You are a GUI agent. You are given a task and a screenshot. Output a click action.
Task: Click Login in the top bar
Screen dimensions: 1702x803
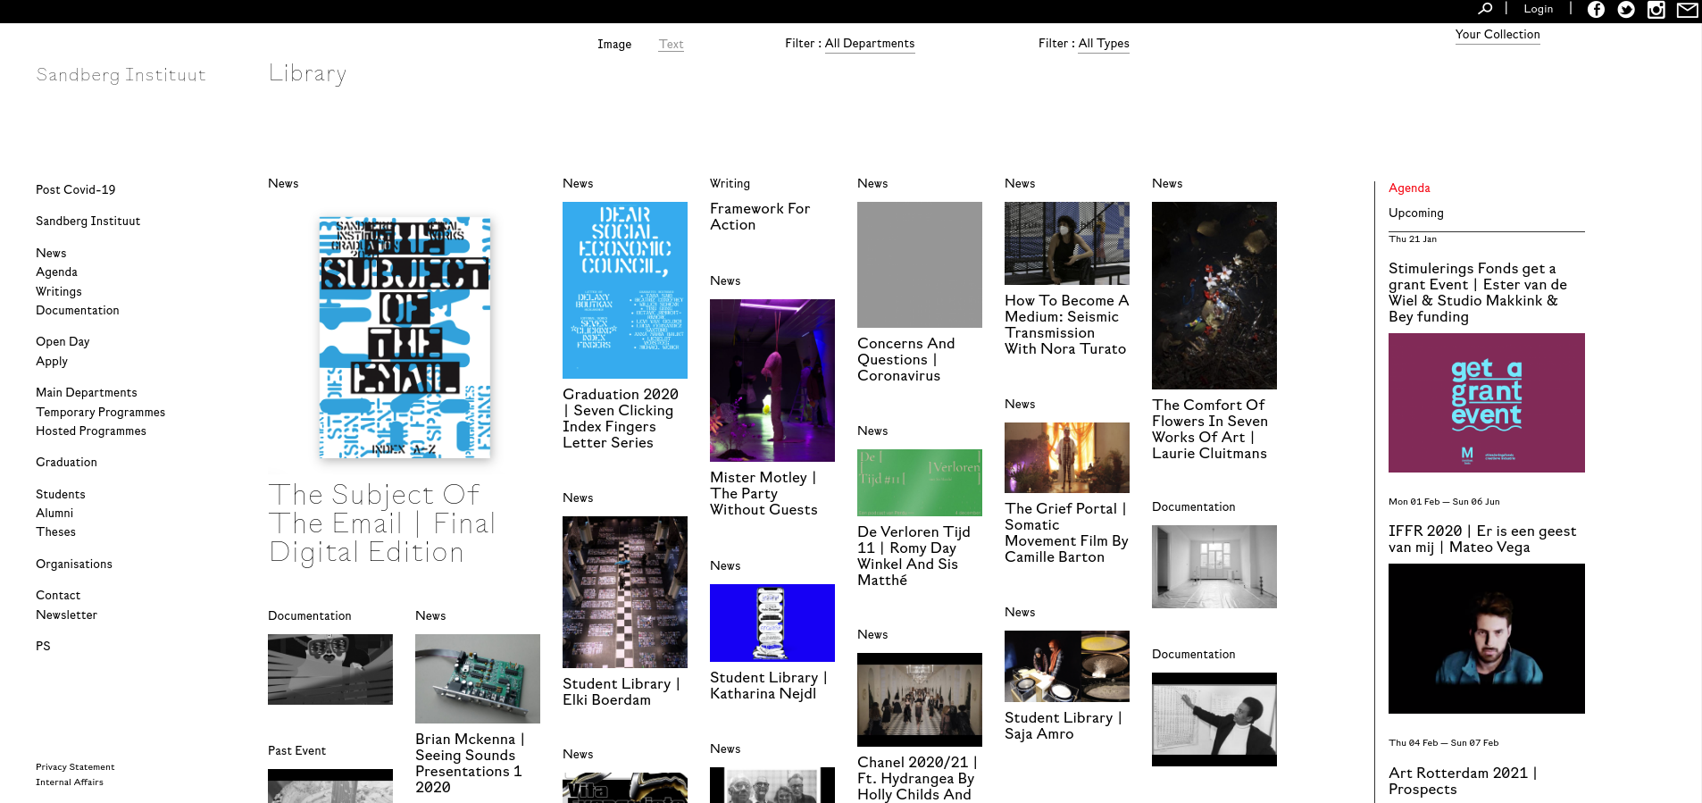pyautogui.click(x=1538, y=9)
